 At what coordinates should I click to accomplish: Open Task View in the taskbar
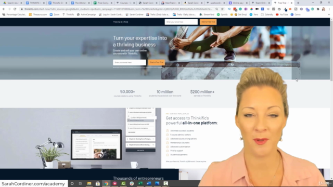[x=81, y=183]
